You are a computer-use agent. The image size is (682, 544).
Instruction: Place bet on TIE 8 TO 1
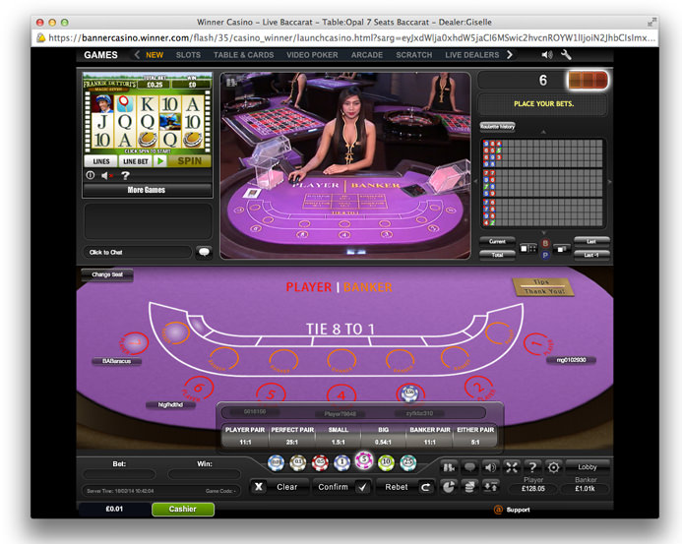point(341,329)
